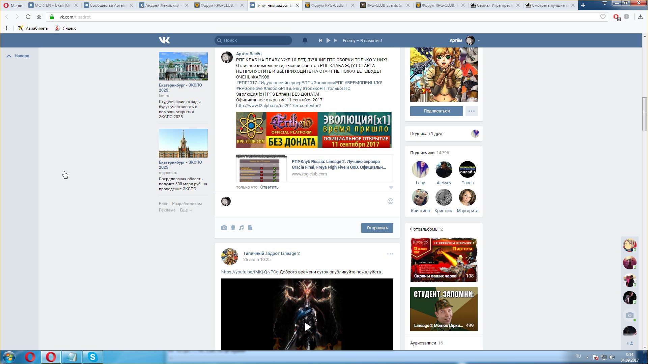Open the Блог footer link
This screenshot has height=364, width=648.
163,204
